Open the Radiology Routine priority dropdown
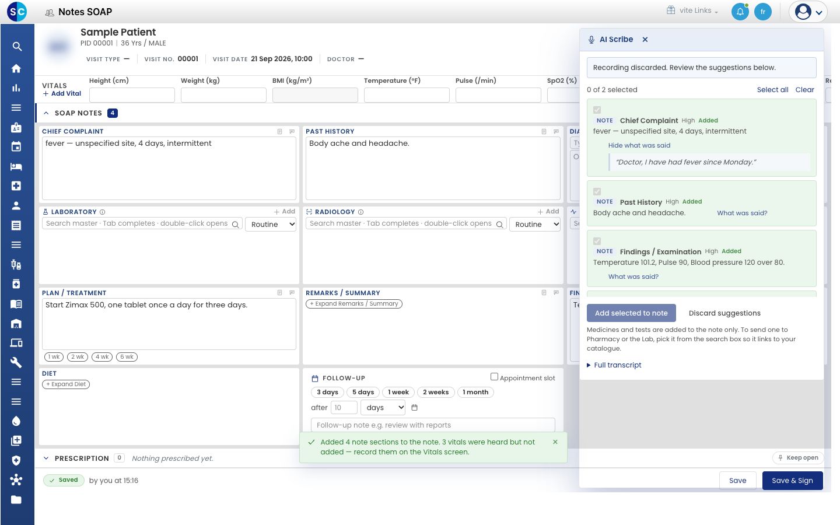Viewport: 840px width, 525px height. [535, 225]
